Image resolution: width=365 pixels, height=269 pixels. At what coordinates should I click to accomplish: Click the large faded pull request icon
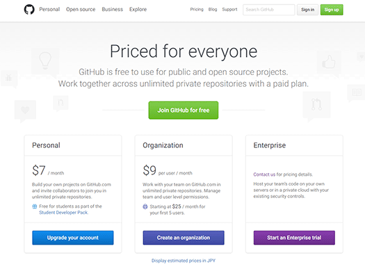click(x=316, y=105)
